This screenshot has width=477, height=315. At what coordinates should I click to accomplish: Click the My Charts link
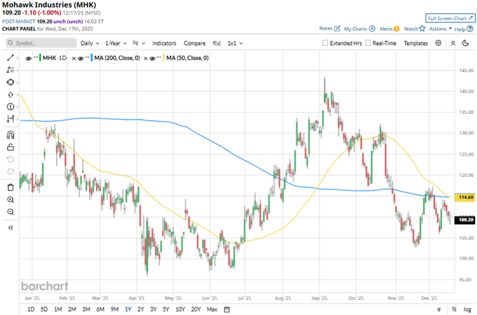tap(355, 28)
